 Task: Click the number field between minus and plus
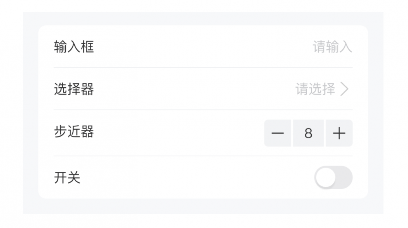click(x=308, y=133)
